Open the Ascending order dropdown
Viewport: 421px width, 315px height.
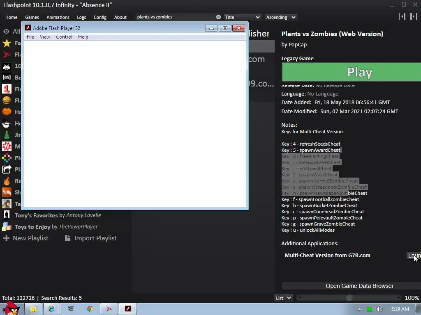point(281,17)
